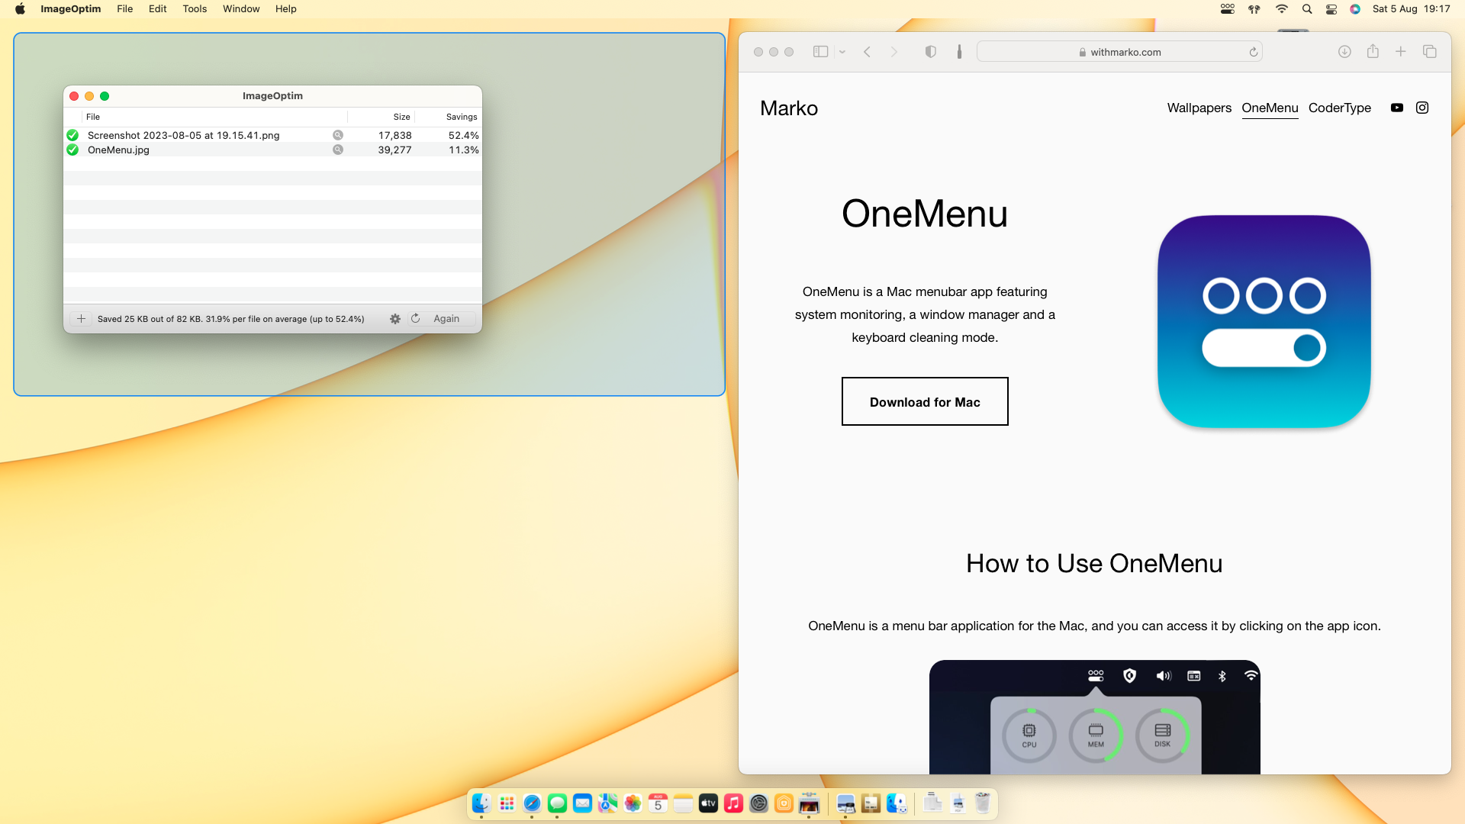The height and width of the screenshot is (824, 1465).
Task: Click the green checkmark beside Screenshot 2023-08-05
Action: point(72,135)
